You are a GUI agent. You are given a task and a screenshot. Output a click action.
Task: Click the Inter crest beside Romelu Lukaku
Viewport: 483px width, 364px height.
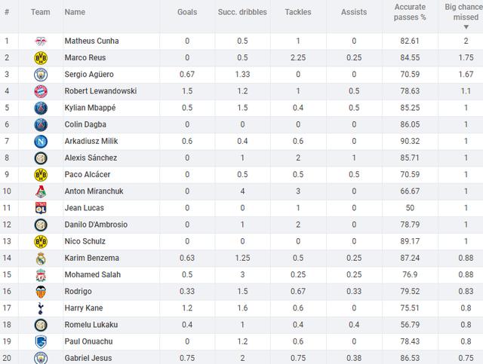pyautogui.click(x=40, y=324)
